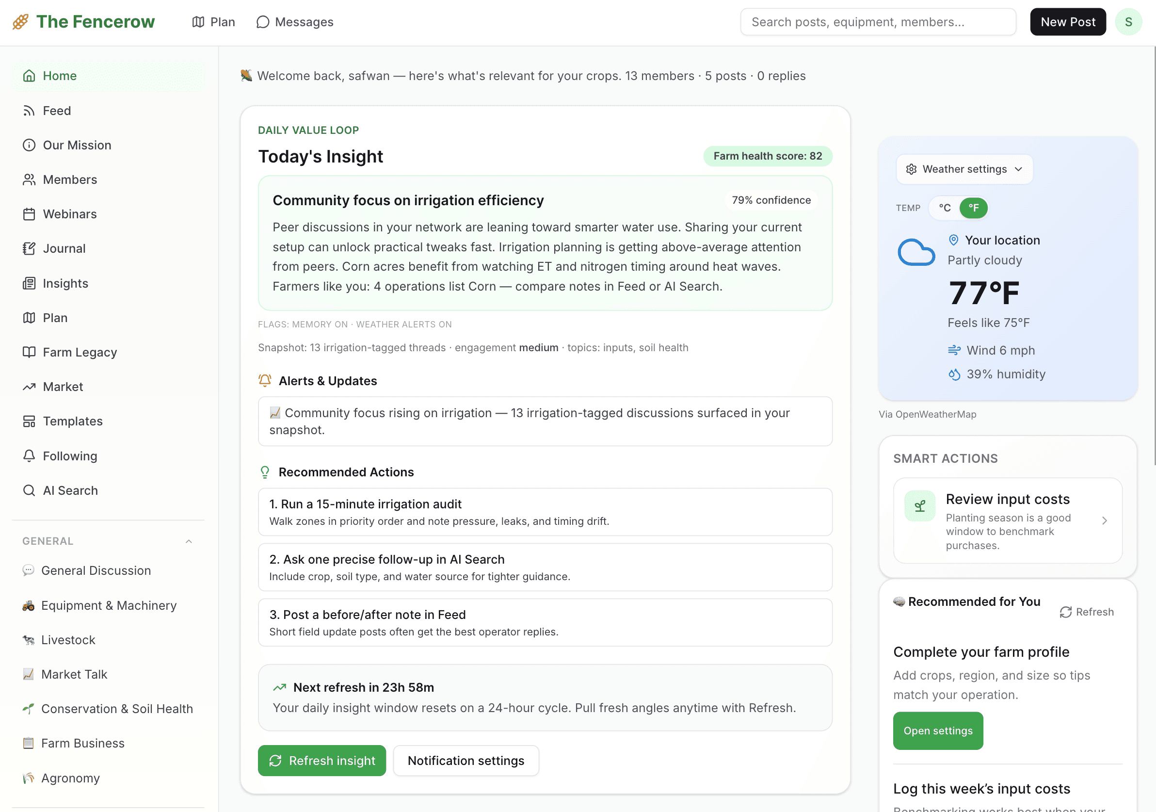The width and height of the screenshot is (1156, 812).
Task: Open Webinars from the sidebar
Action: [x=108, y=214]
